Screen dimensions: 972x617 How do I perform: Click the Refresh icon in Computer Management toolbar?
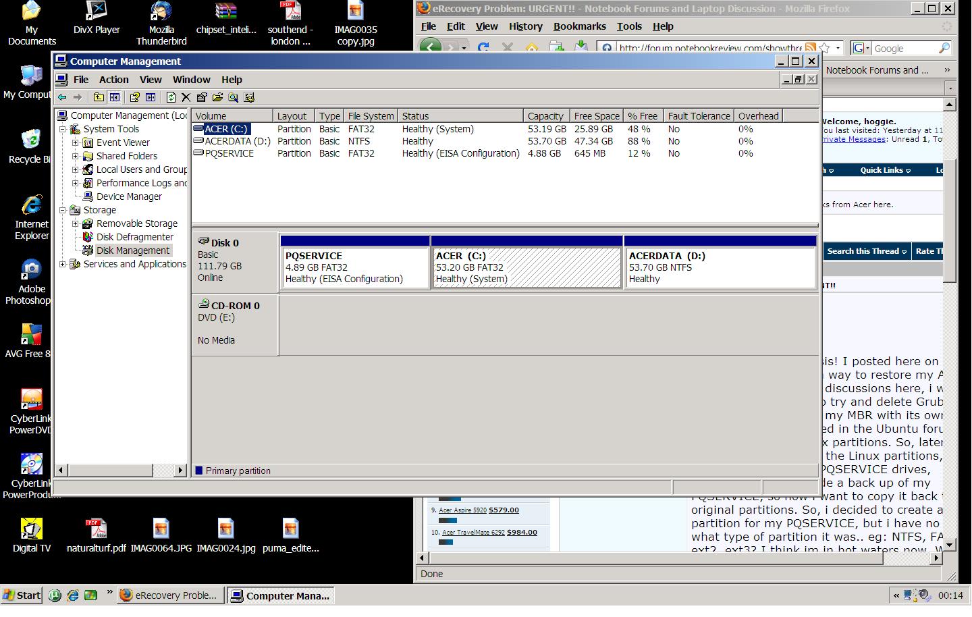(172, 98)
